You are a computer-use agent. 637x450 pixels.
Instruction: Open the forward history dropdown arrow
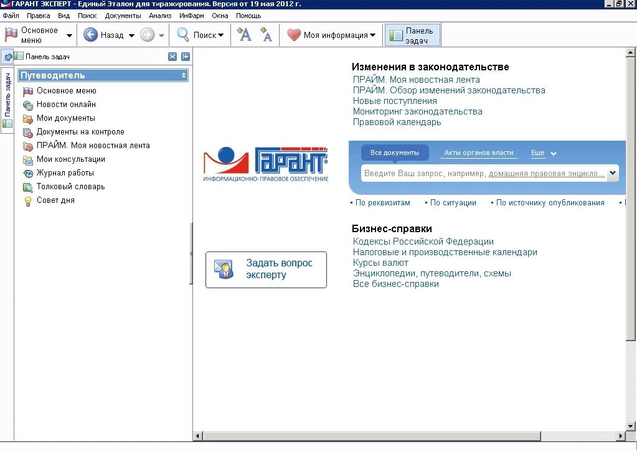pyautogui.click(x=161, y=35)
